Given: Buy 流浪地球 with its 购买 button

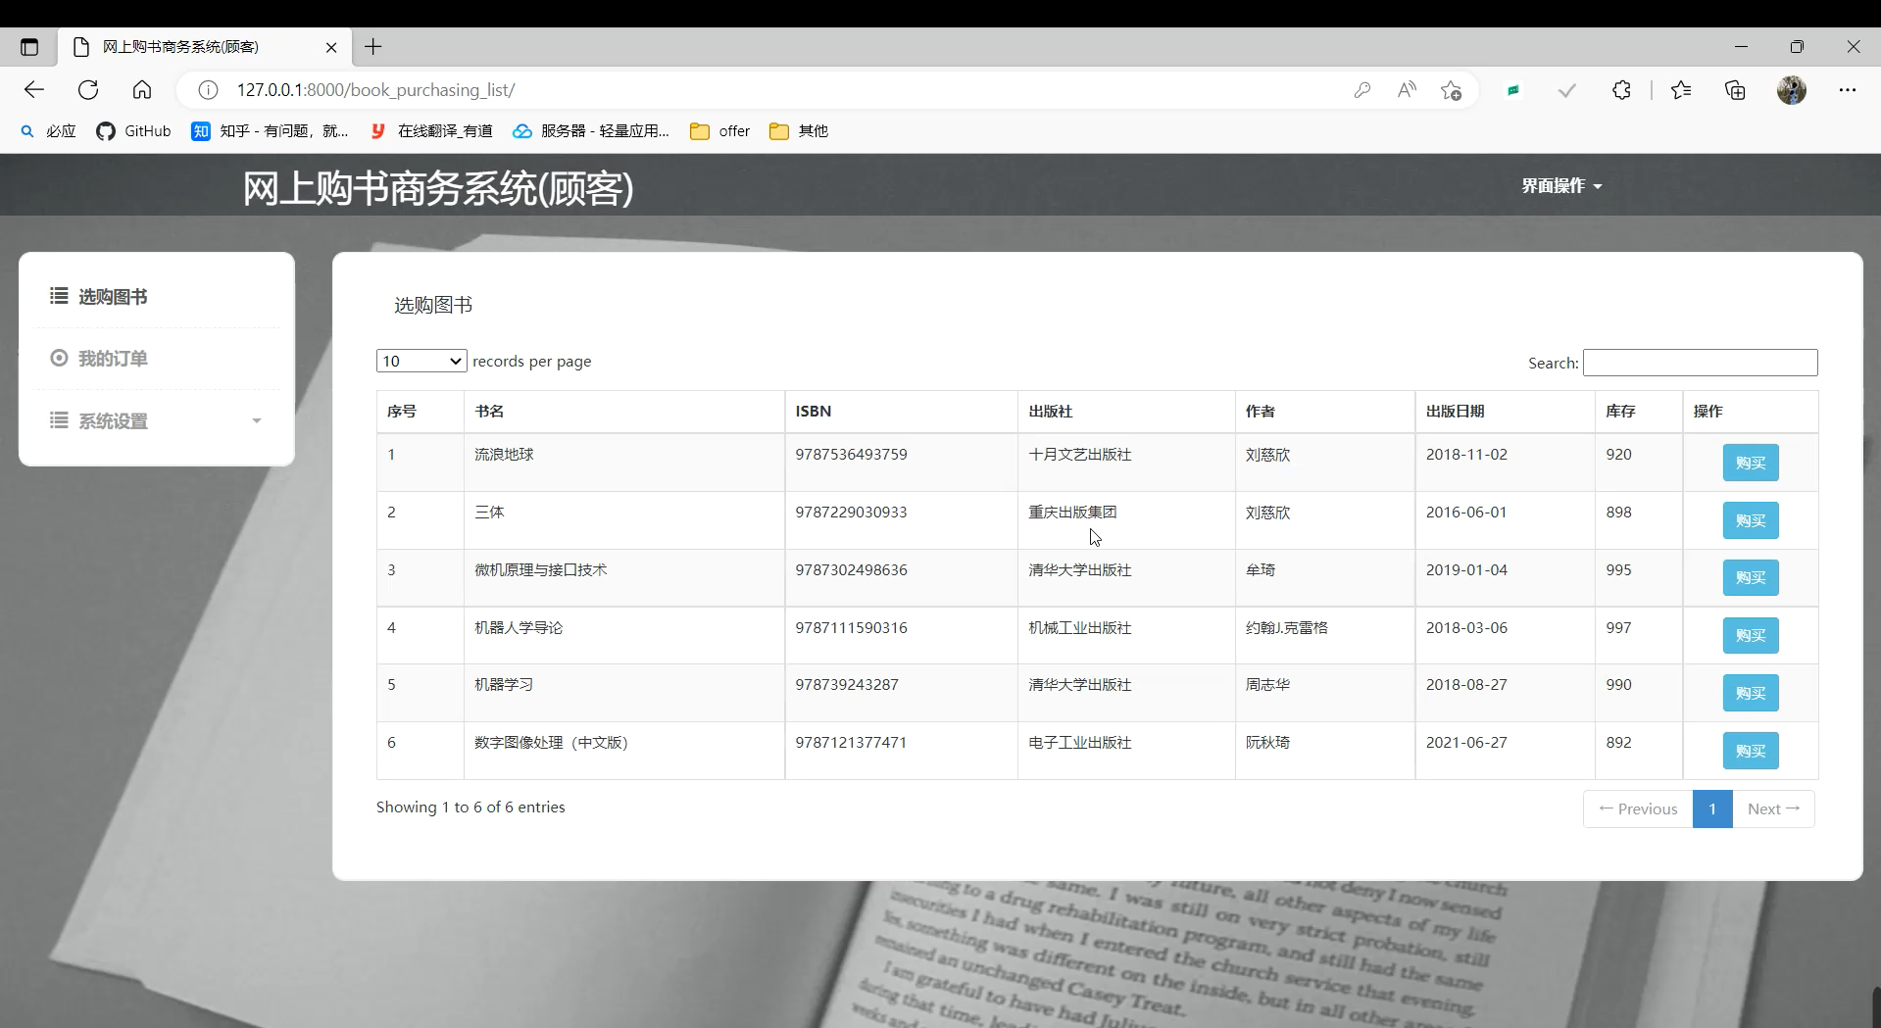Looking at the screenshot, I should coord(1751,463).
